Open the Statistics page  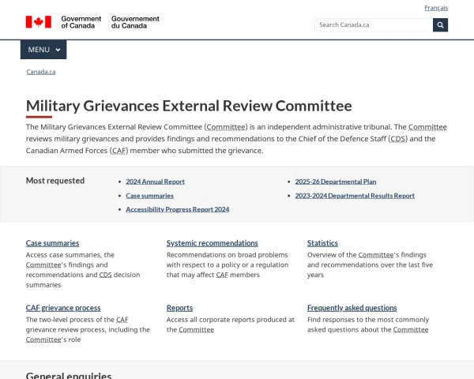click(x=322, y=243)
